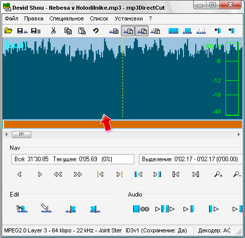Viewport: 245px width, 238px height.
Task: Click the undo arrow icon
Action: [x=96, y=31]
